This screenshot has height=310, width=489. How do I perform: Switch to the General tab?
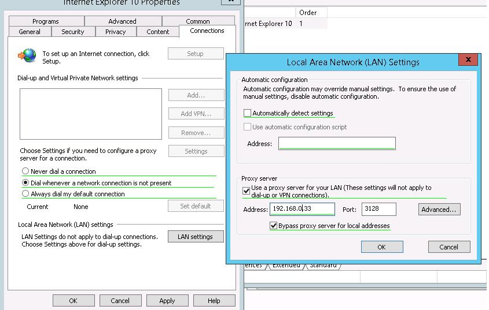point(30,32)
